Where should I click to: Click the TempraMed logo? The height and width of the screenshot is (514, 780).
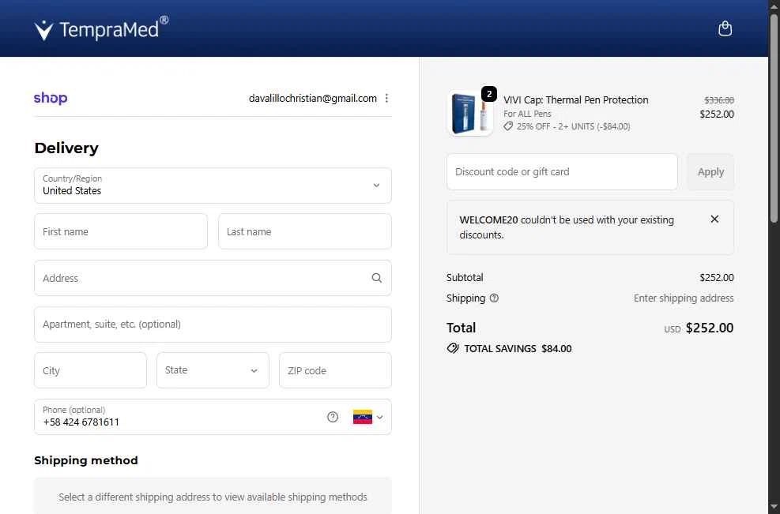(101, 29)
